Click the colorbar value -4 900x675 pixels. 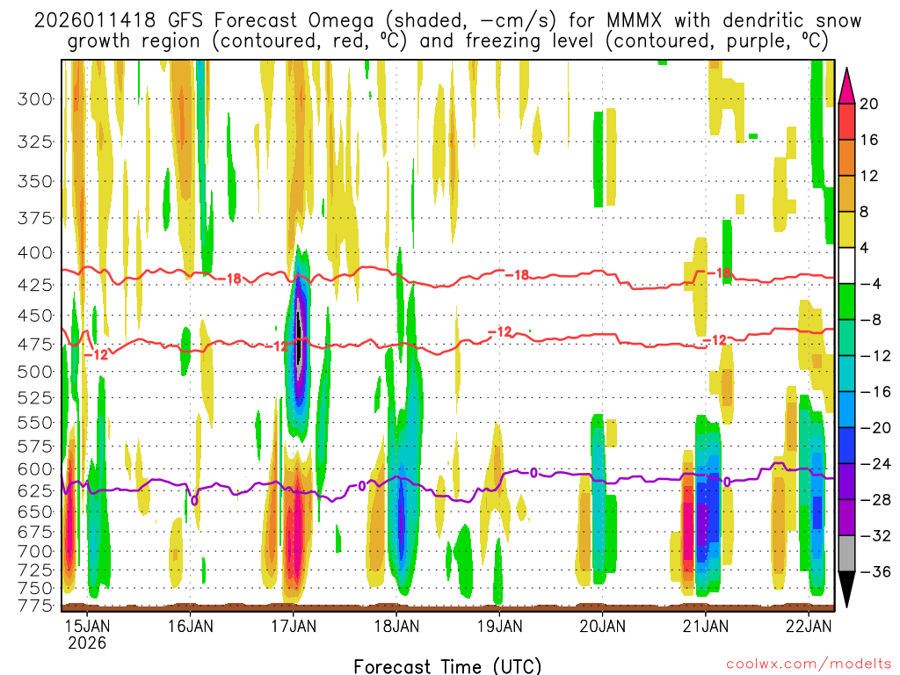[x=870, y=284]
